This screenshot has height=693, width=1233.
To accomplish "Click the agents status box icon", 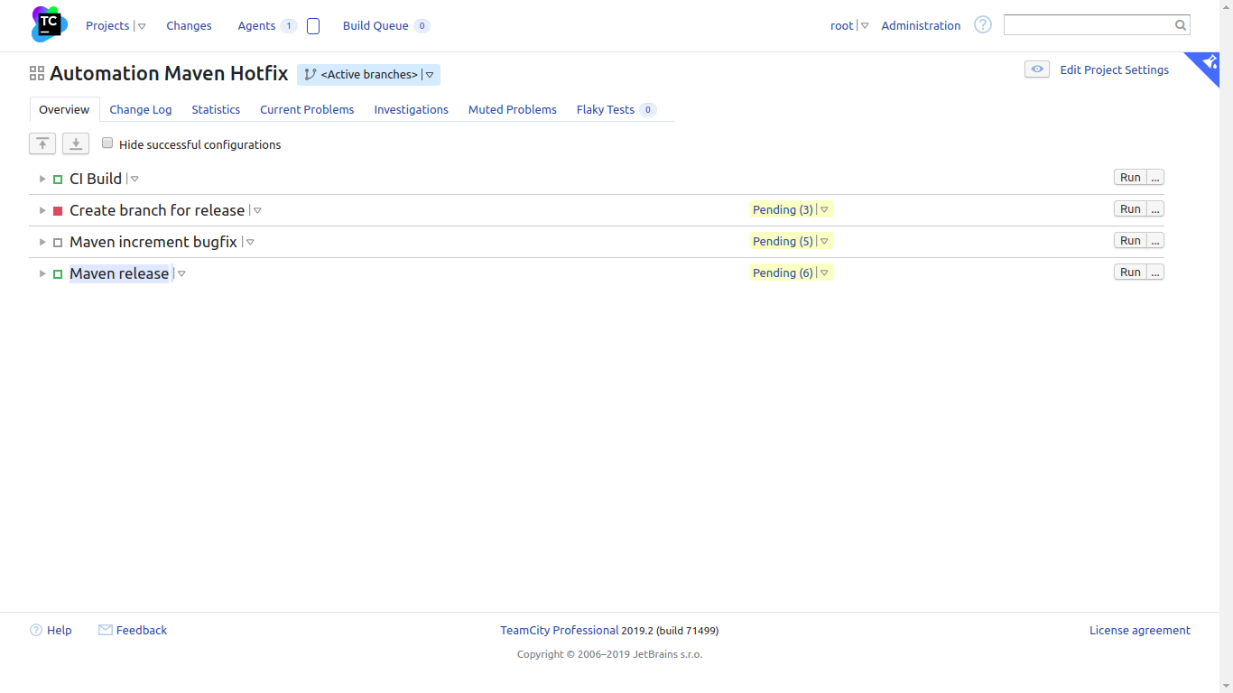I will click(313, 26).
